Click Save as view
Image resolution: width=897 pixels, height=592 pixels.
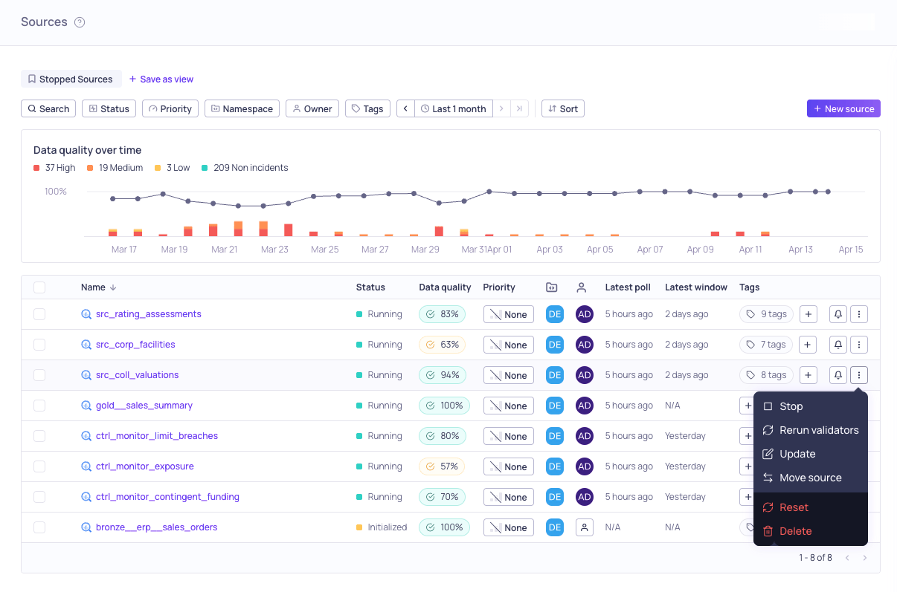click(161, 79)
